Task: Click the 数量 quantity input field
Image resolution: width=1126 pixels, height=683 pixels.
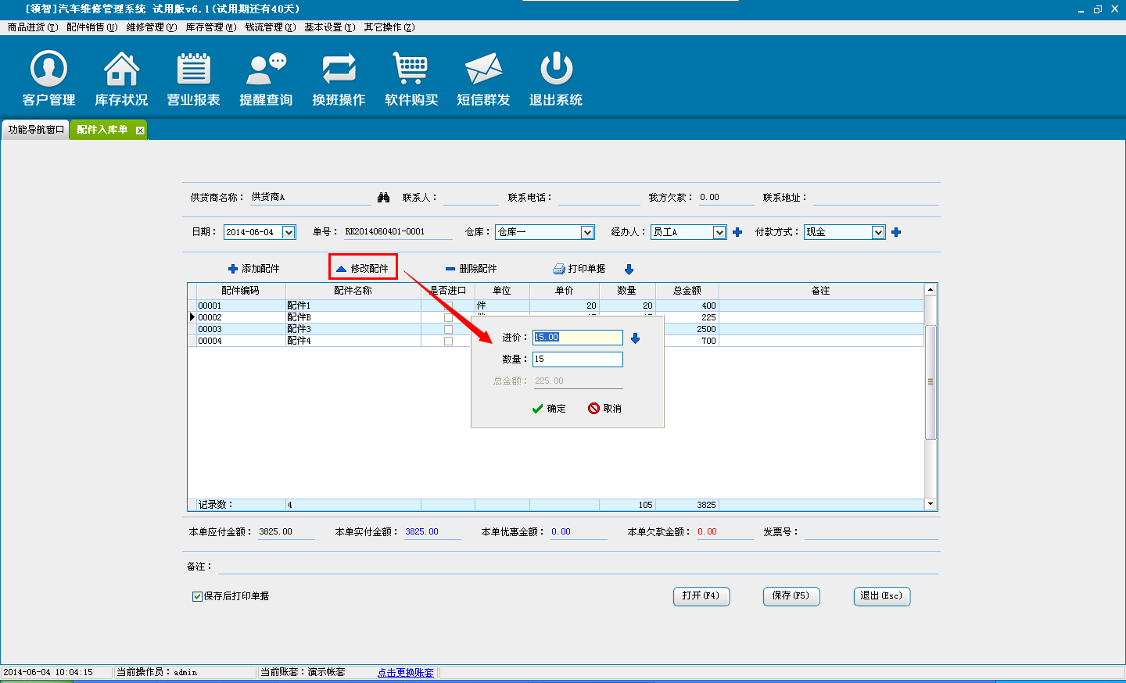Action: point(577,359)
